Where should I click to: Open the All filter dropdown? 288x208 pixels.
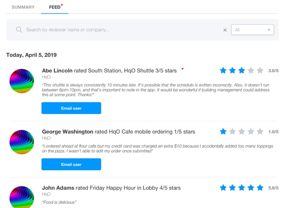click(x=252, y=30)
